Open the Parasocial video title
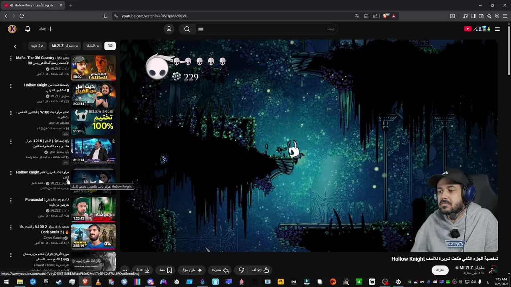 click(47, 202)
